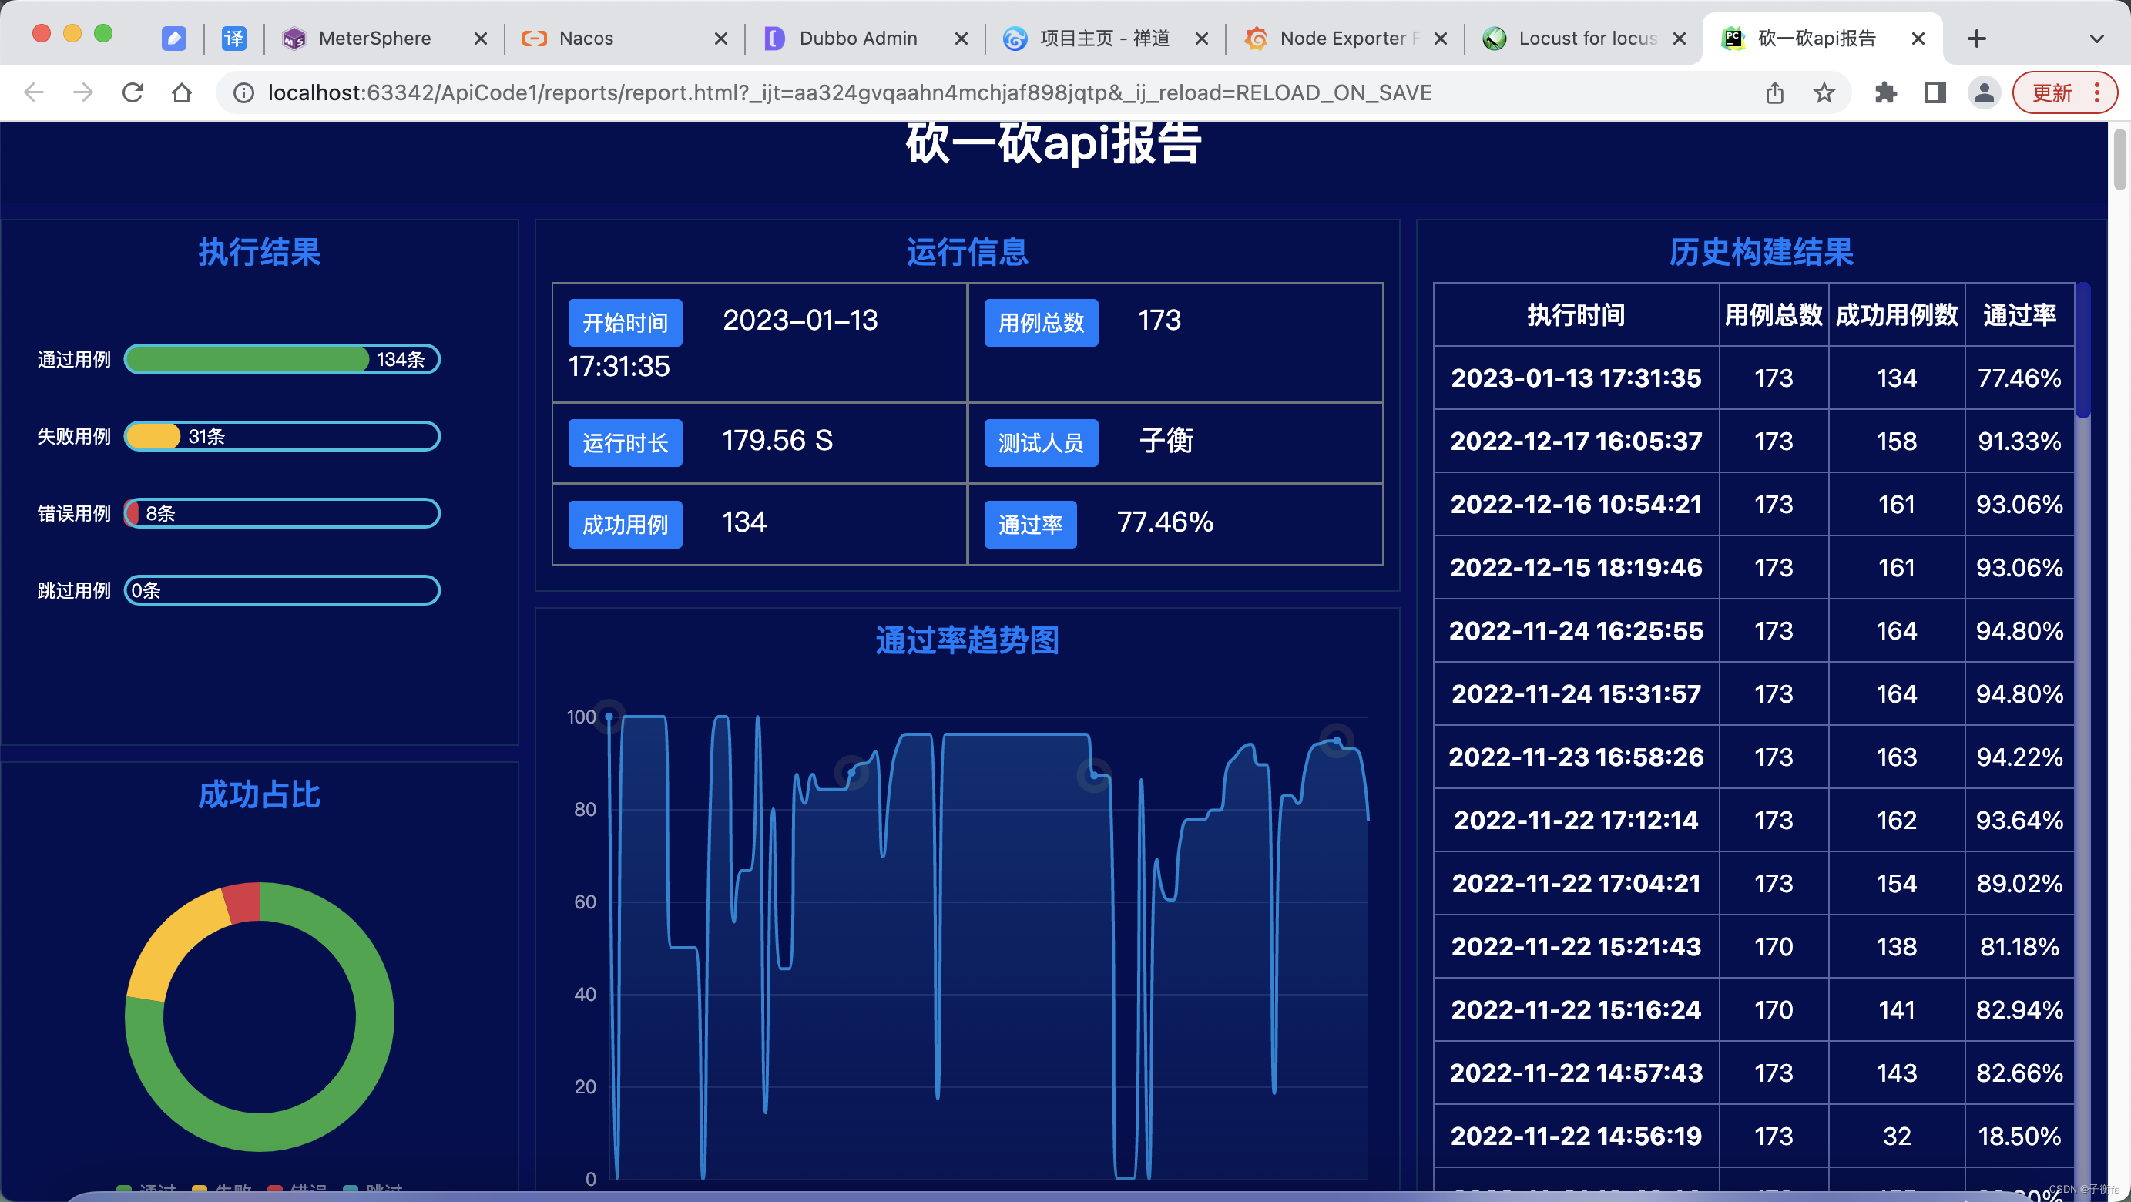This screenshot has height=1202, width=2131.
Task: Click the 成功用例 label
Action: (x=625, y=525)
